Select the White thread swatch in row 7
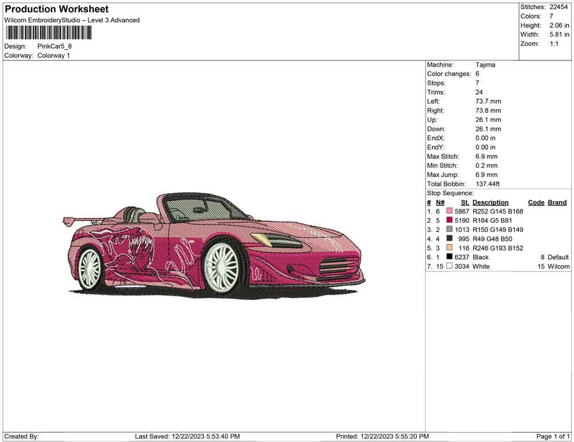 tap(448, 266)
